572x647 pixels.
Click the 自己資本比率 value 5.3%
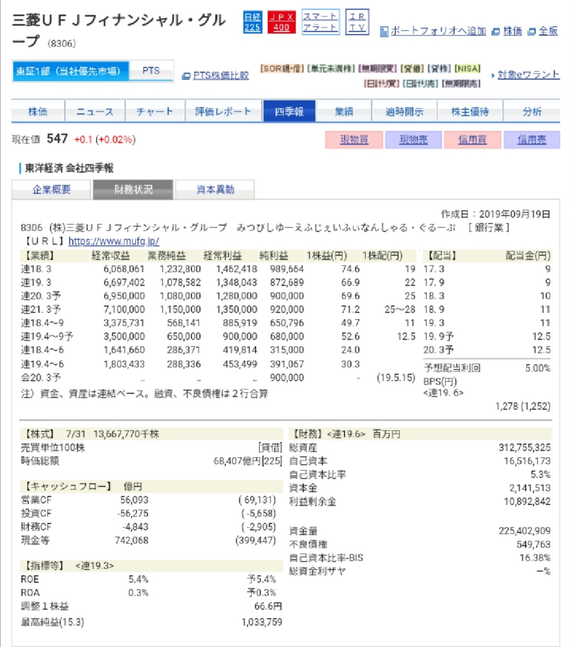pos(541,475)
